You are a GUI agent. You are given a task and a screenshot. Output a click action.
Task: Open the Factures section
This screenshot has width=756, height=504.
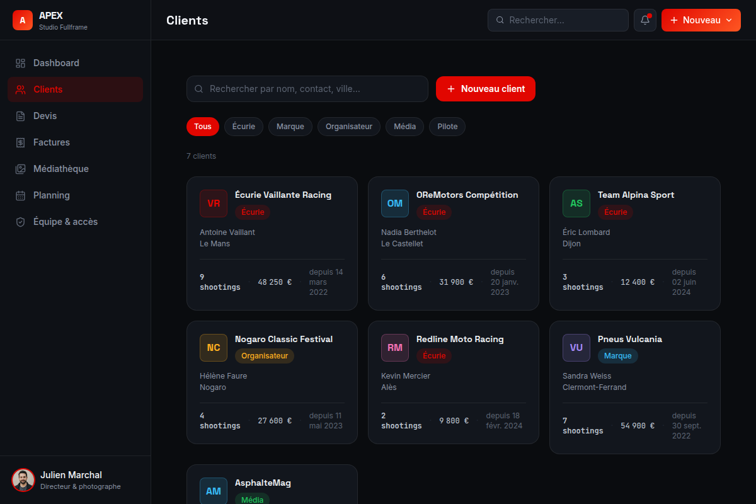[x=76, y=142]
